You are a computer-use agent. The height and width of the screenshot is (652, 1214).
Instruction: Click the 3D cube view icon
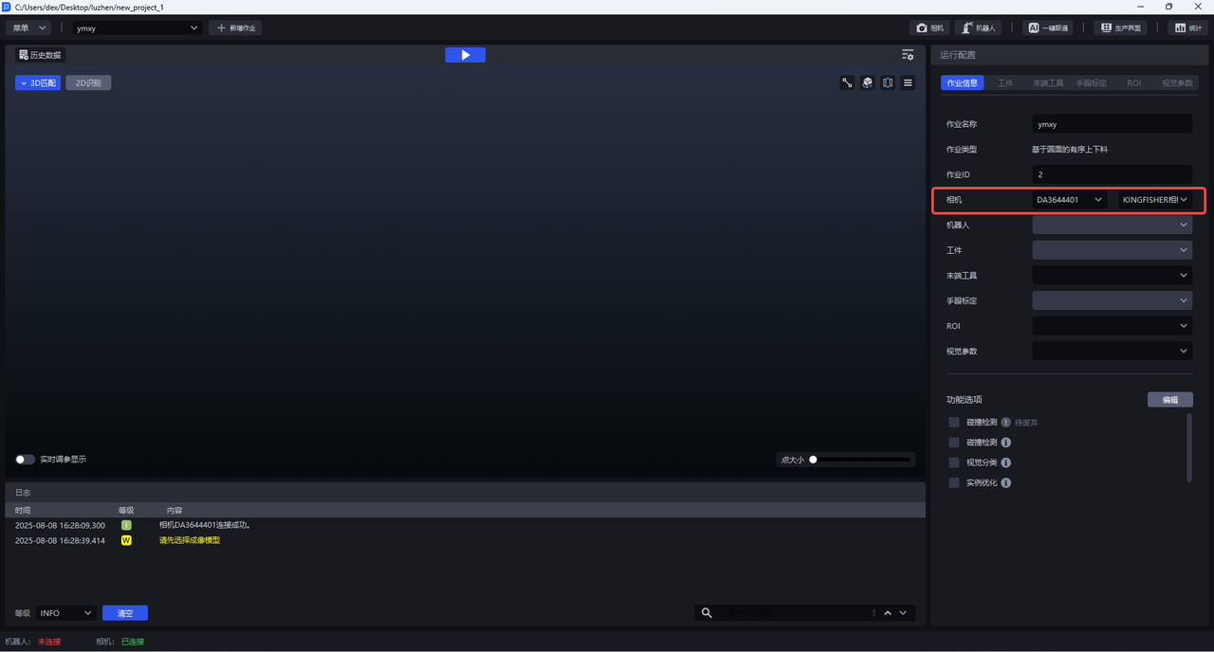(867, 83)
